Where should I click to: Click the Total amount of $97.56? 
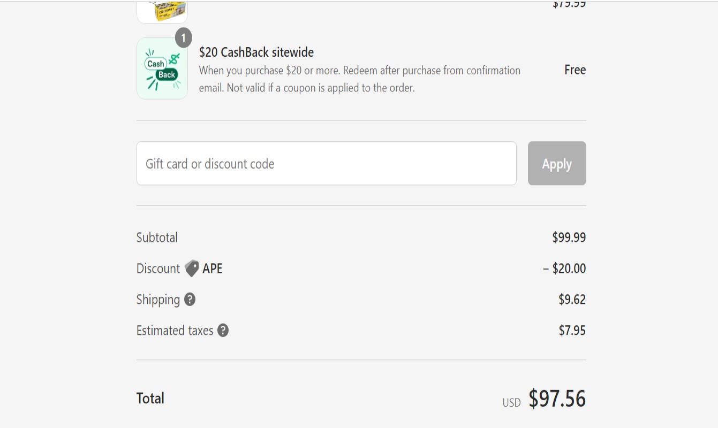pos(557,399)
